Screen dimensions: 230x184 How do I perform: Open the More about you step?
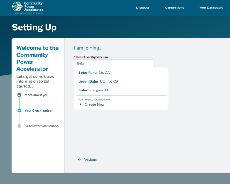coord(36,95)
